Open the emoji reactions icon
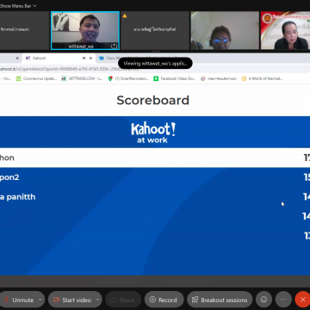The image size is (310, 310). [x=263, y=300]
